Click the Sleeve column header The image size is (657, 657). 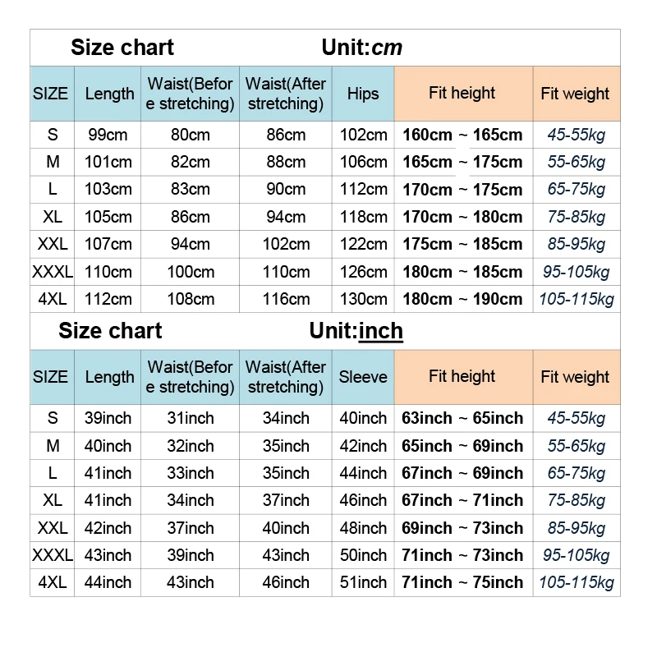coord(363,377)
